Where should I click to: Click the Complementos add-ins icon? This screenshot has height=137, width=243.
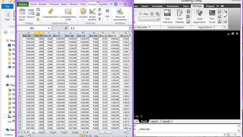[x=50, y=13]
